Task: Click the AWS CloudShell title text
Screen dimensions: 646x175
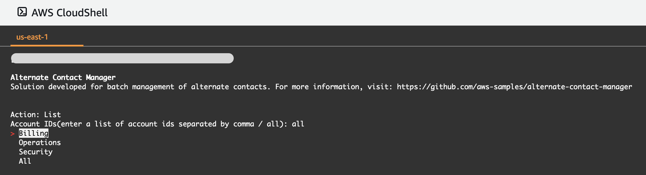Action: 69,12
